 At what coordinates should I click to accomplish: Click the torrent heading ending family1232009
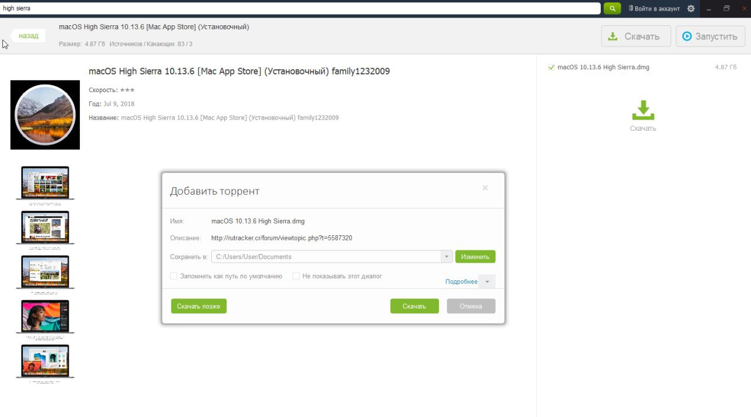(239, 71)
